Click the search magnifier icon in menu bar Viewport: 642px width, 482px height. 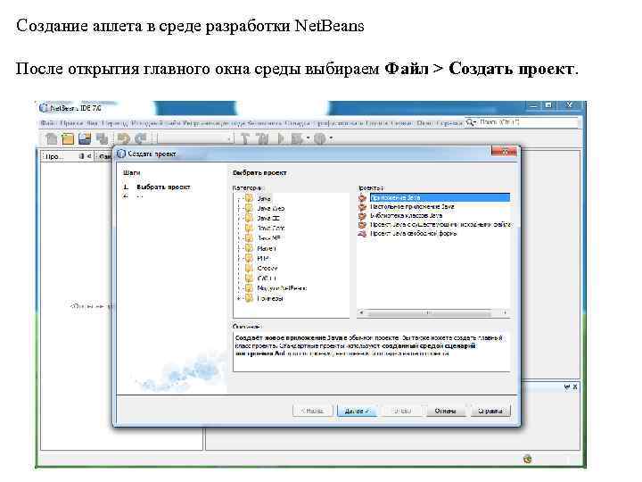tap(471, 122)
